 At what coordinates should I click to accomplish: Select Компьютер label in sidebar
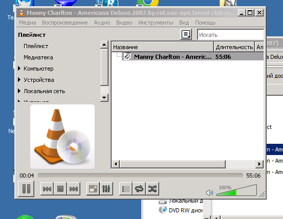(x=38, y=69)
